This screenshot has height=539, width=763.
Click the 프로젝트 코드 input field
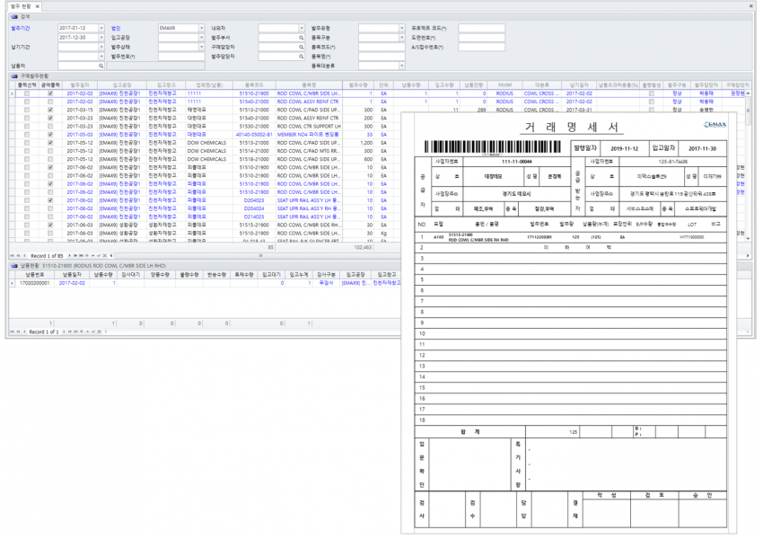tap(481, 28)
